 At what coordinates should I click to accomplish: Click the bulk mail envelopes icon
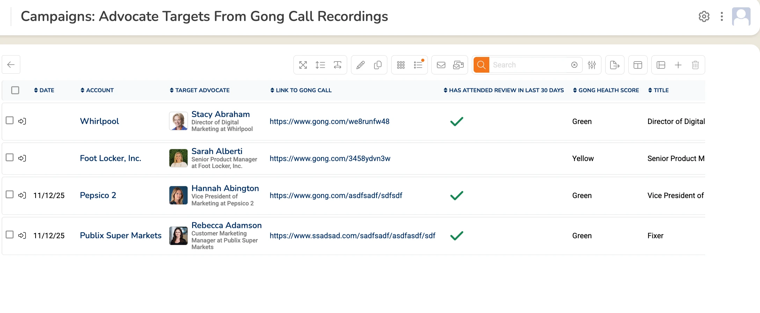click(458, 65)
